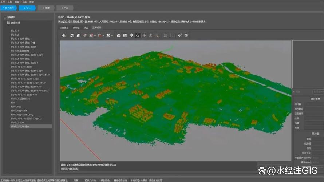Click 打开文件夹 in the bottom status bar
The image size is (324, 182).
[91, 180]
